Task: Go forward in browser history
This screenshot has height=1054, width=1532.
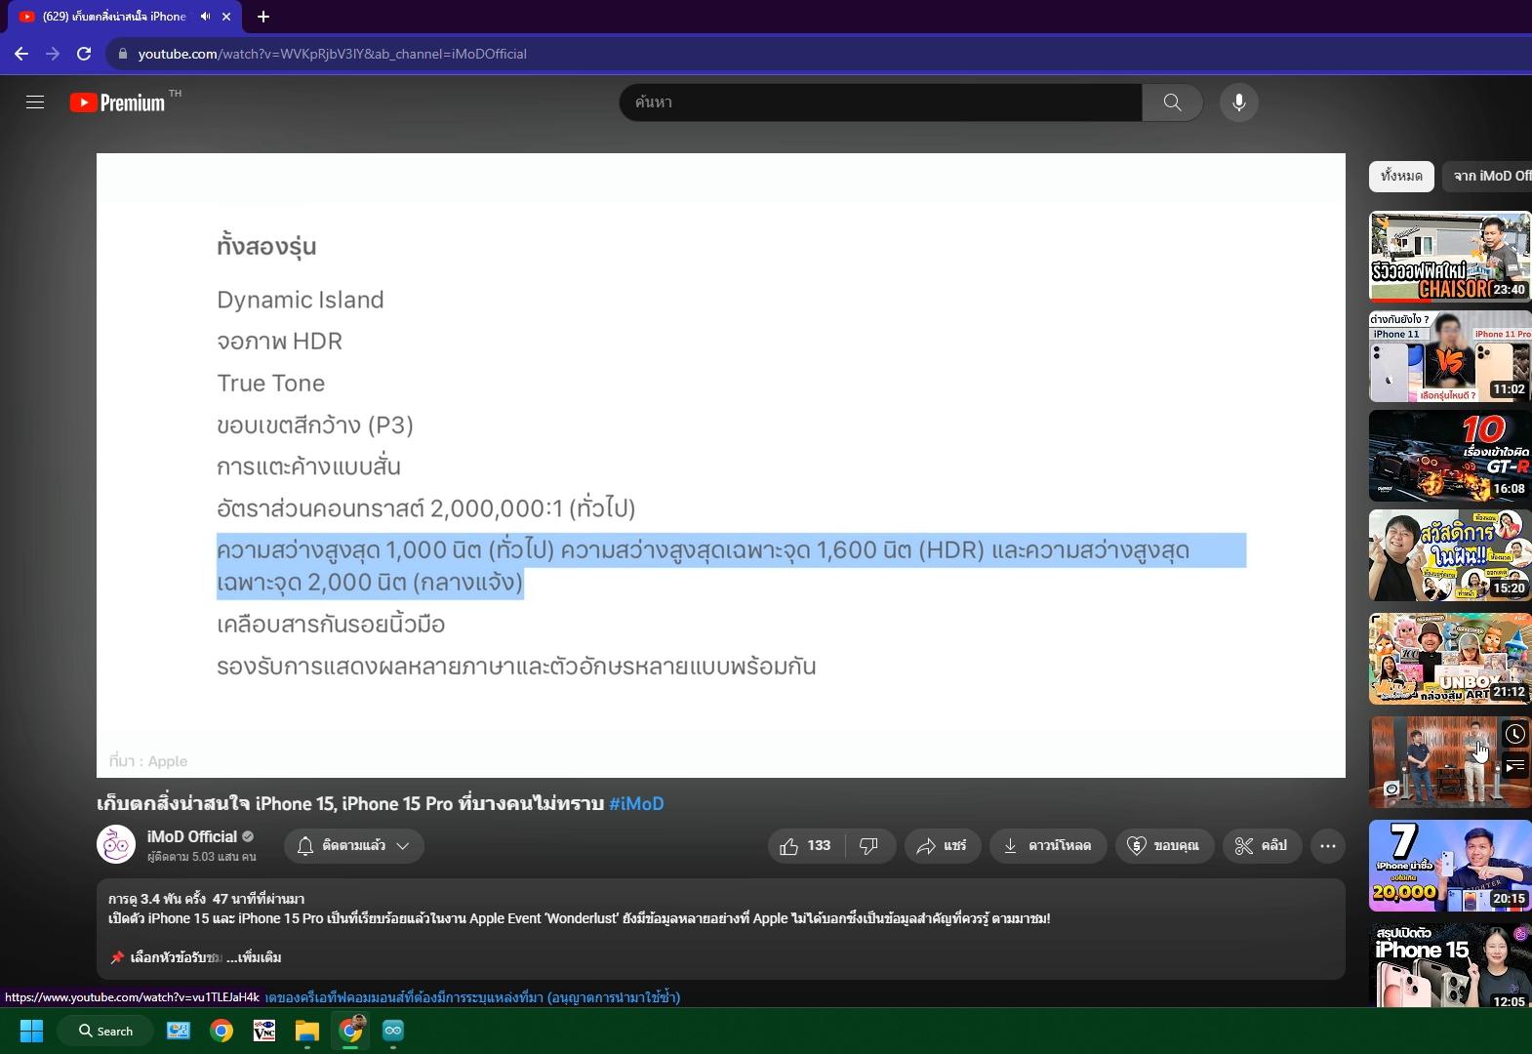Action: pos(53,54)
